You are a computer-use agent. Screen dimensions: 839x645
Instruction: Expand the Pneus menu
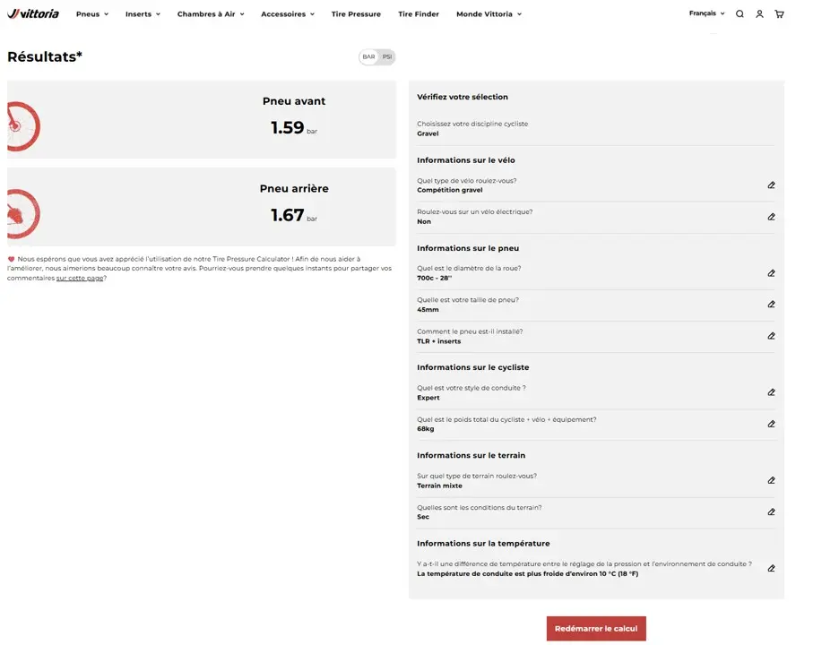92,14
